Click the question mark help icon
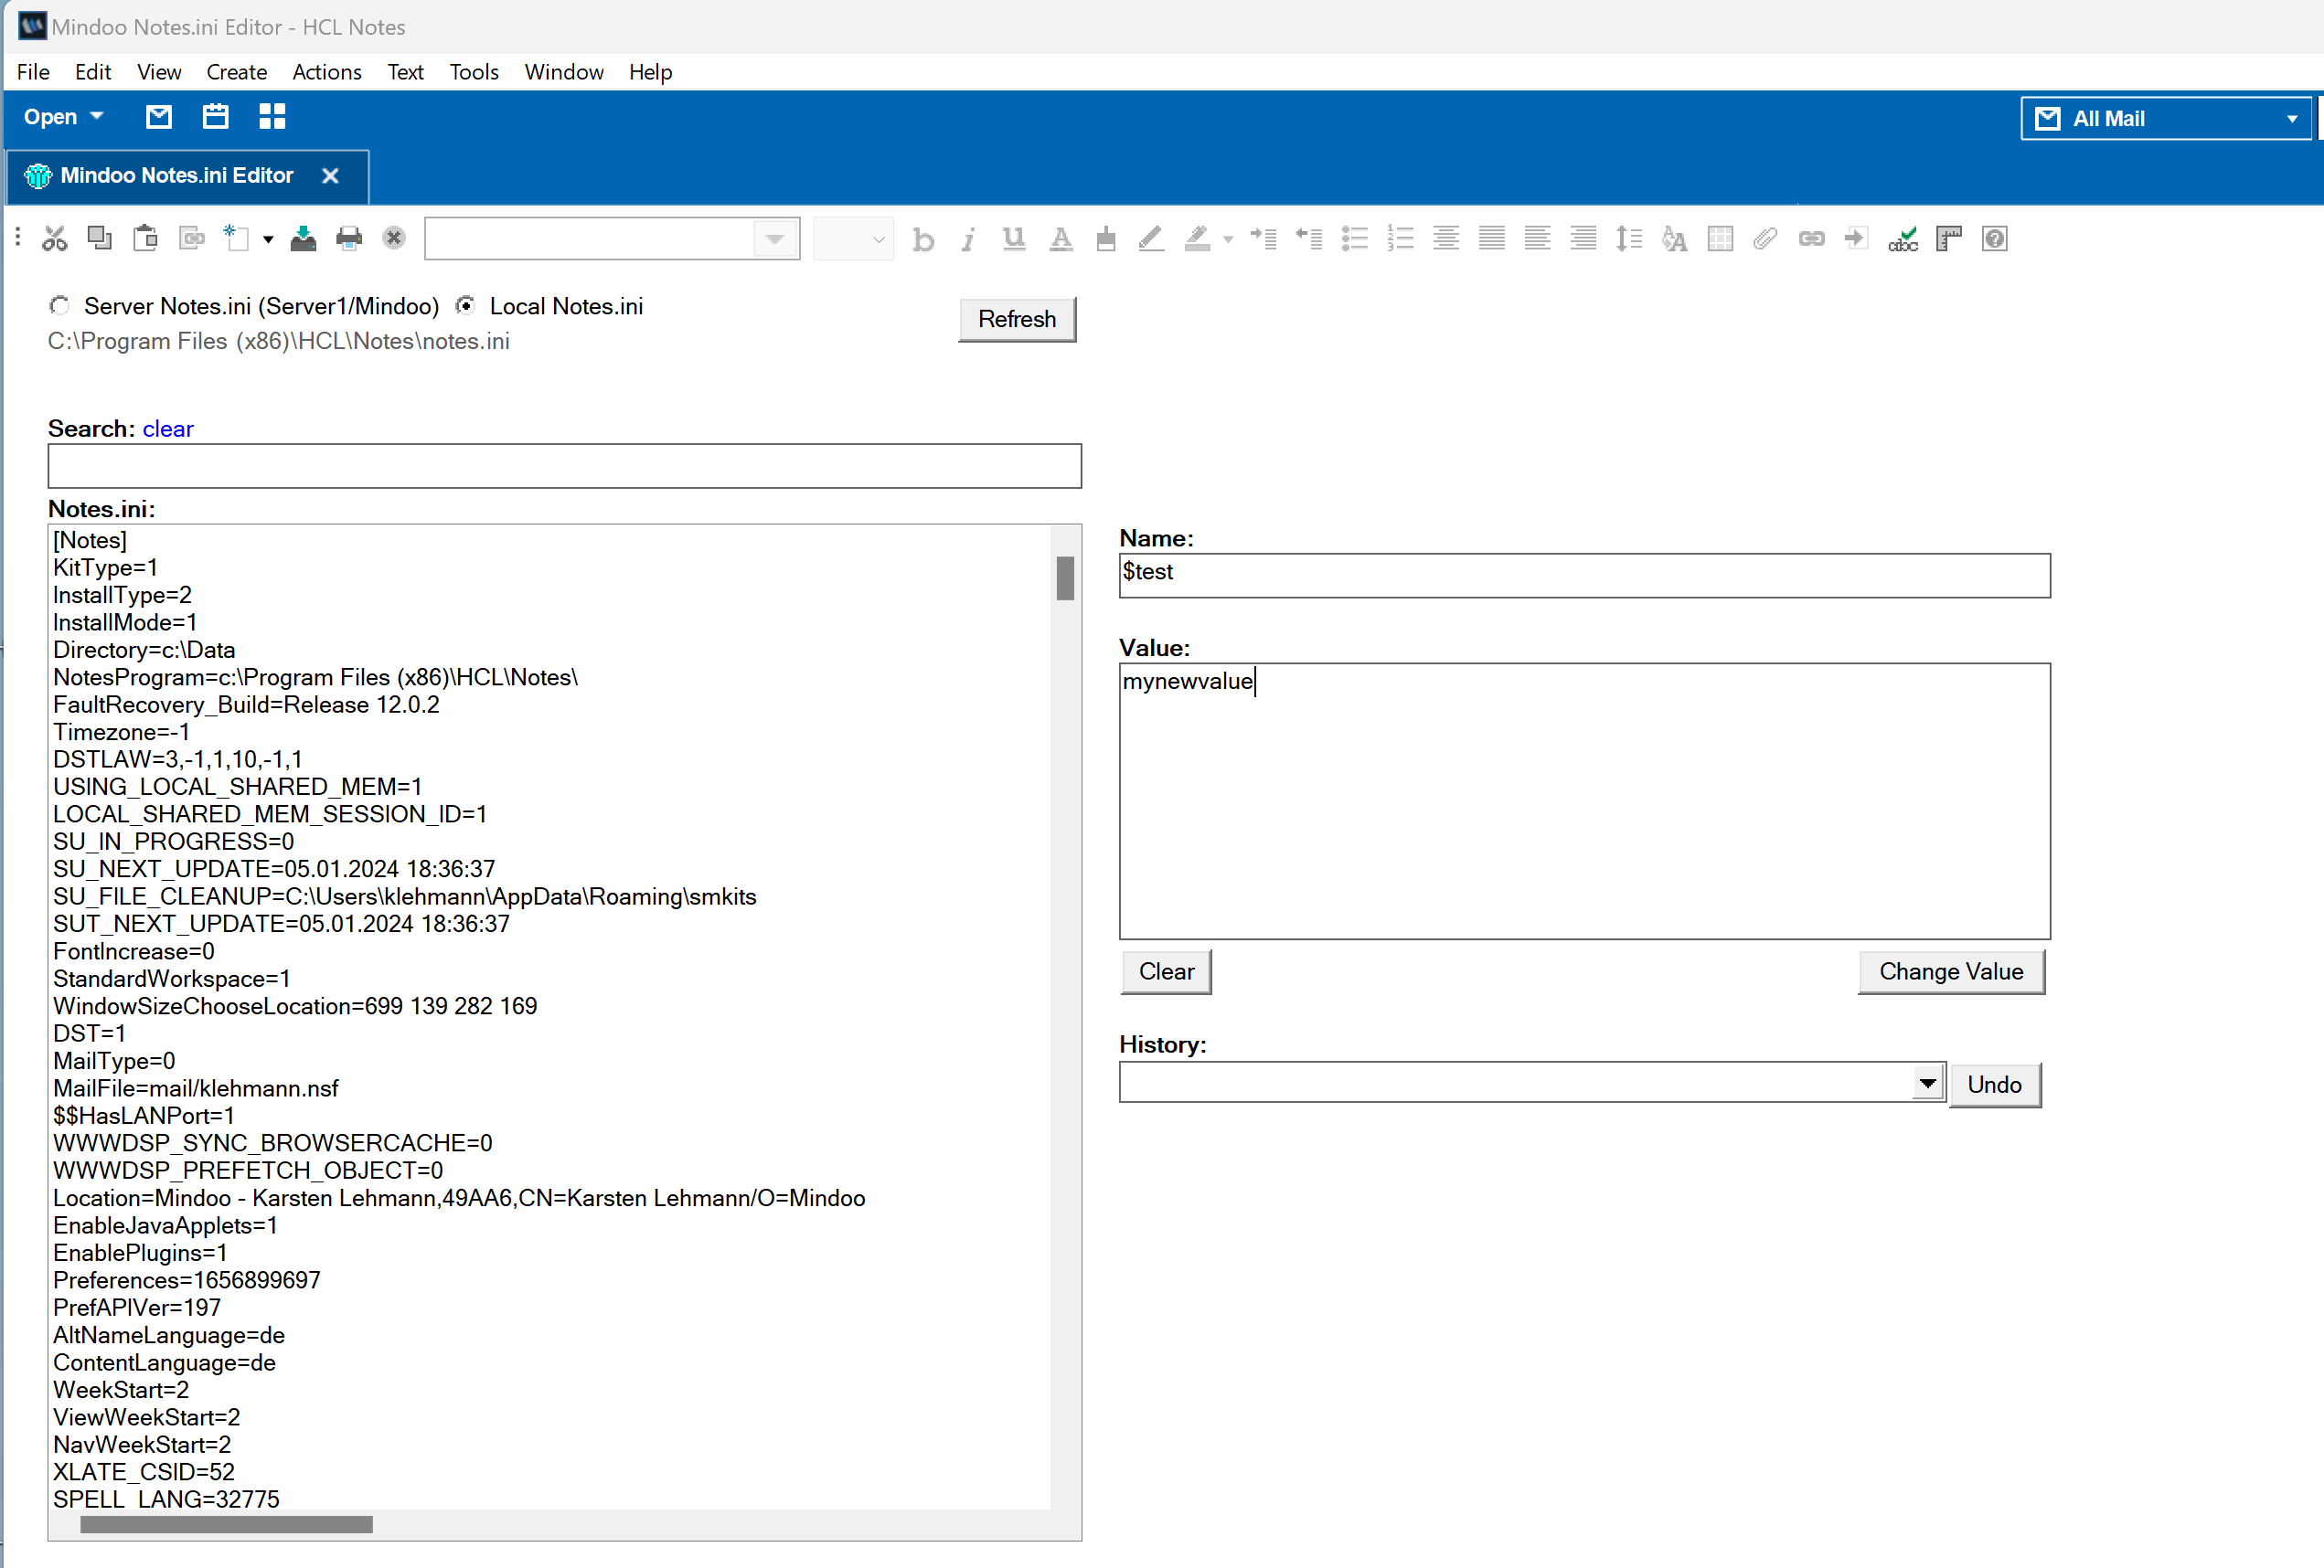 point(1994,238)
